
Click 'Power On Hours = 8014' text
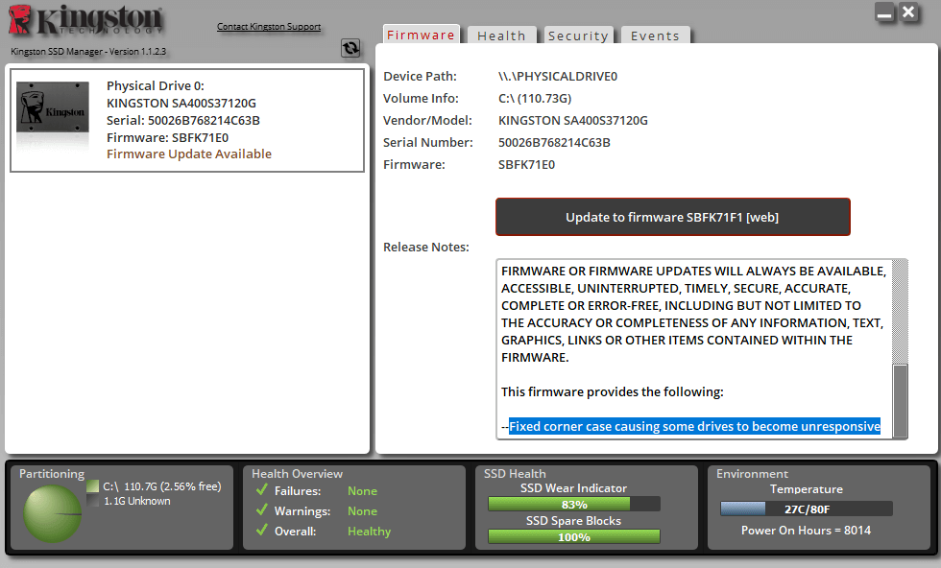point(806,531)
